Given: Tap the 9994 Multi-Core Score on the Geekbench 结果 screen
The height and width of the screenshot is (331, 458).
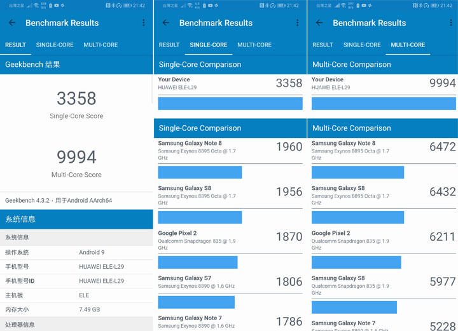Looking at the screenshot, I should click(x=76, y=158).
